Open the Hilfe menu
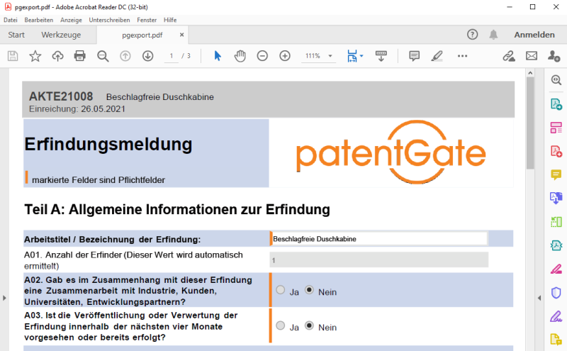The height and width of the screenshot is (351, 567). click(170, 20)
